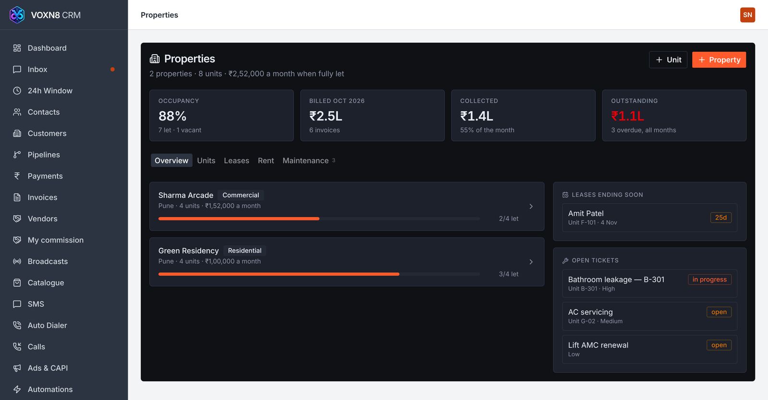Open the Ads & CAPI megaphone icon
The image size is (768, 400).
17,368
